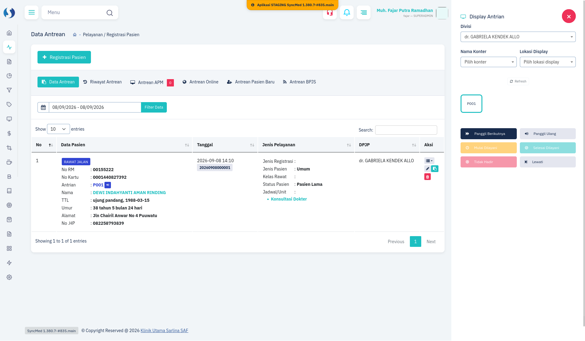Click the sidebar lightning bolt icon
Image resolution: width=585 pixels, height=341 pixels.
pos(9,263)
